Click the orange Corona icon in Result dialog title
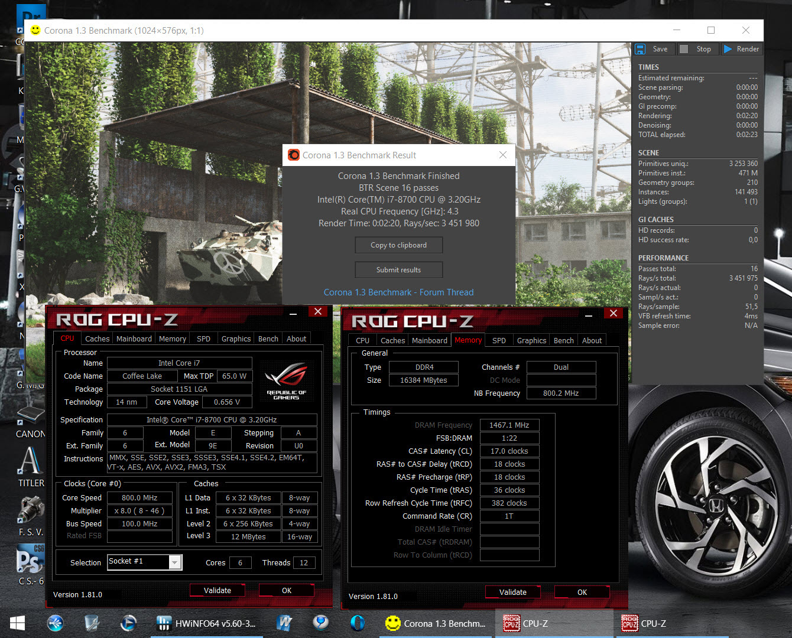This screenshot has width=792, height=638. coord(294,155)
